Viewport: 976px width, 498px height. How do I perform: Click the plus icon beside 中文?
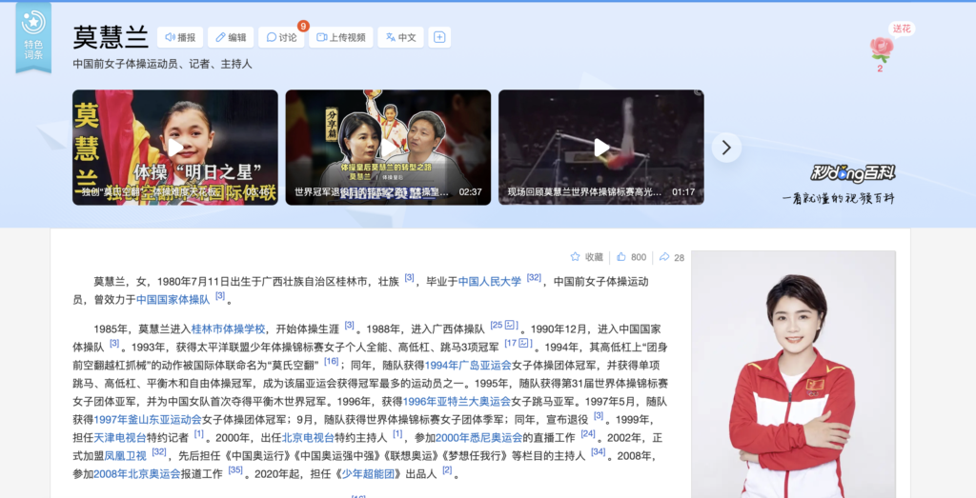(439, 37)
